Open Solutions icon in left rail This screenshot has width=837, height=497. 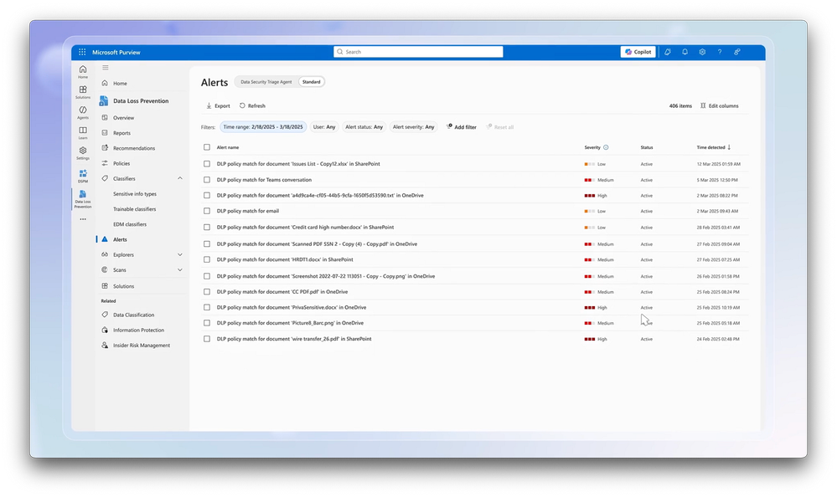point(83,92)
